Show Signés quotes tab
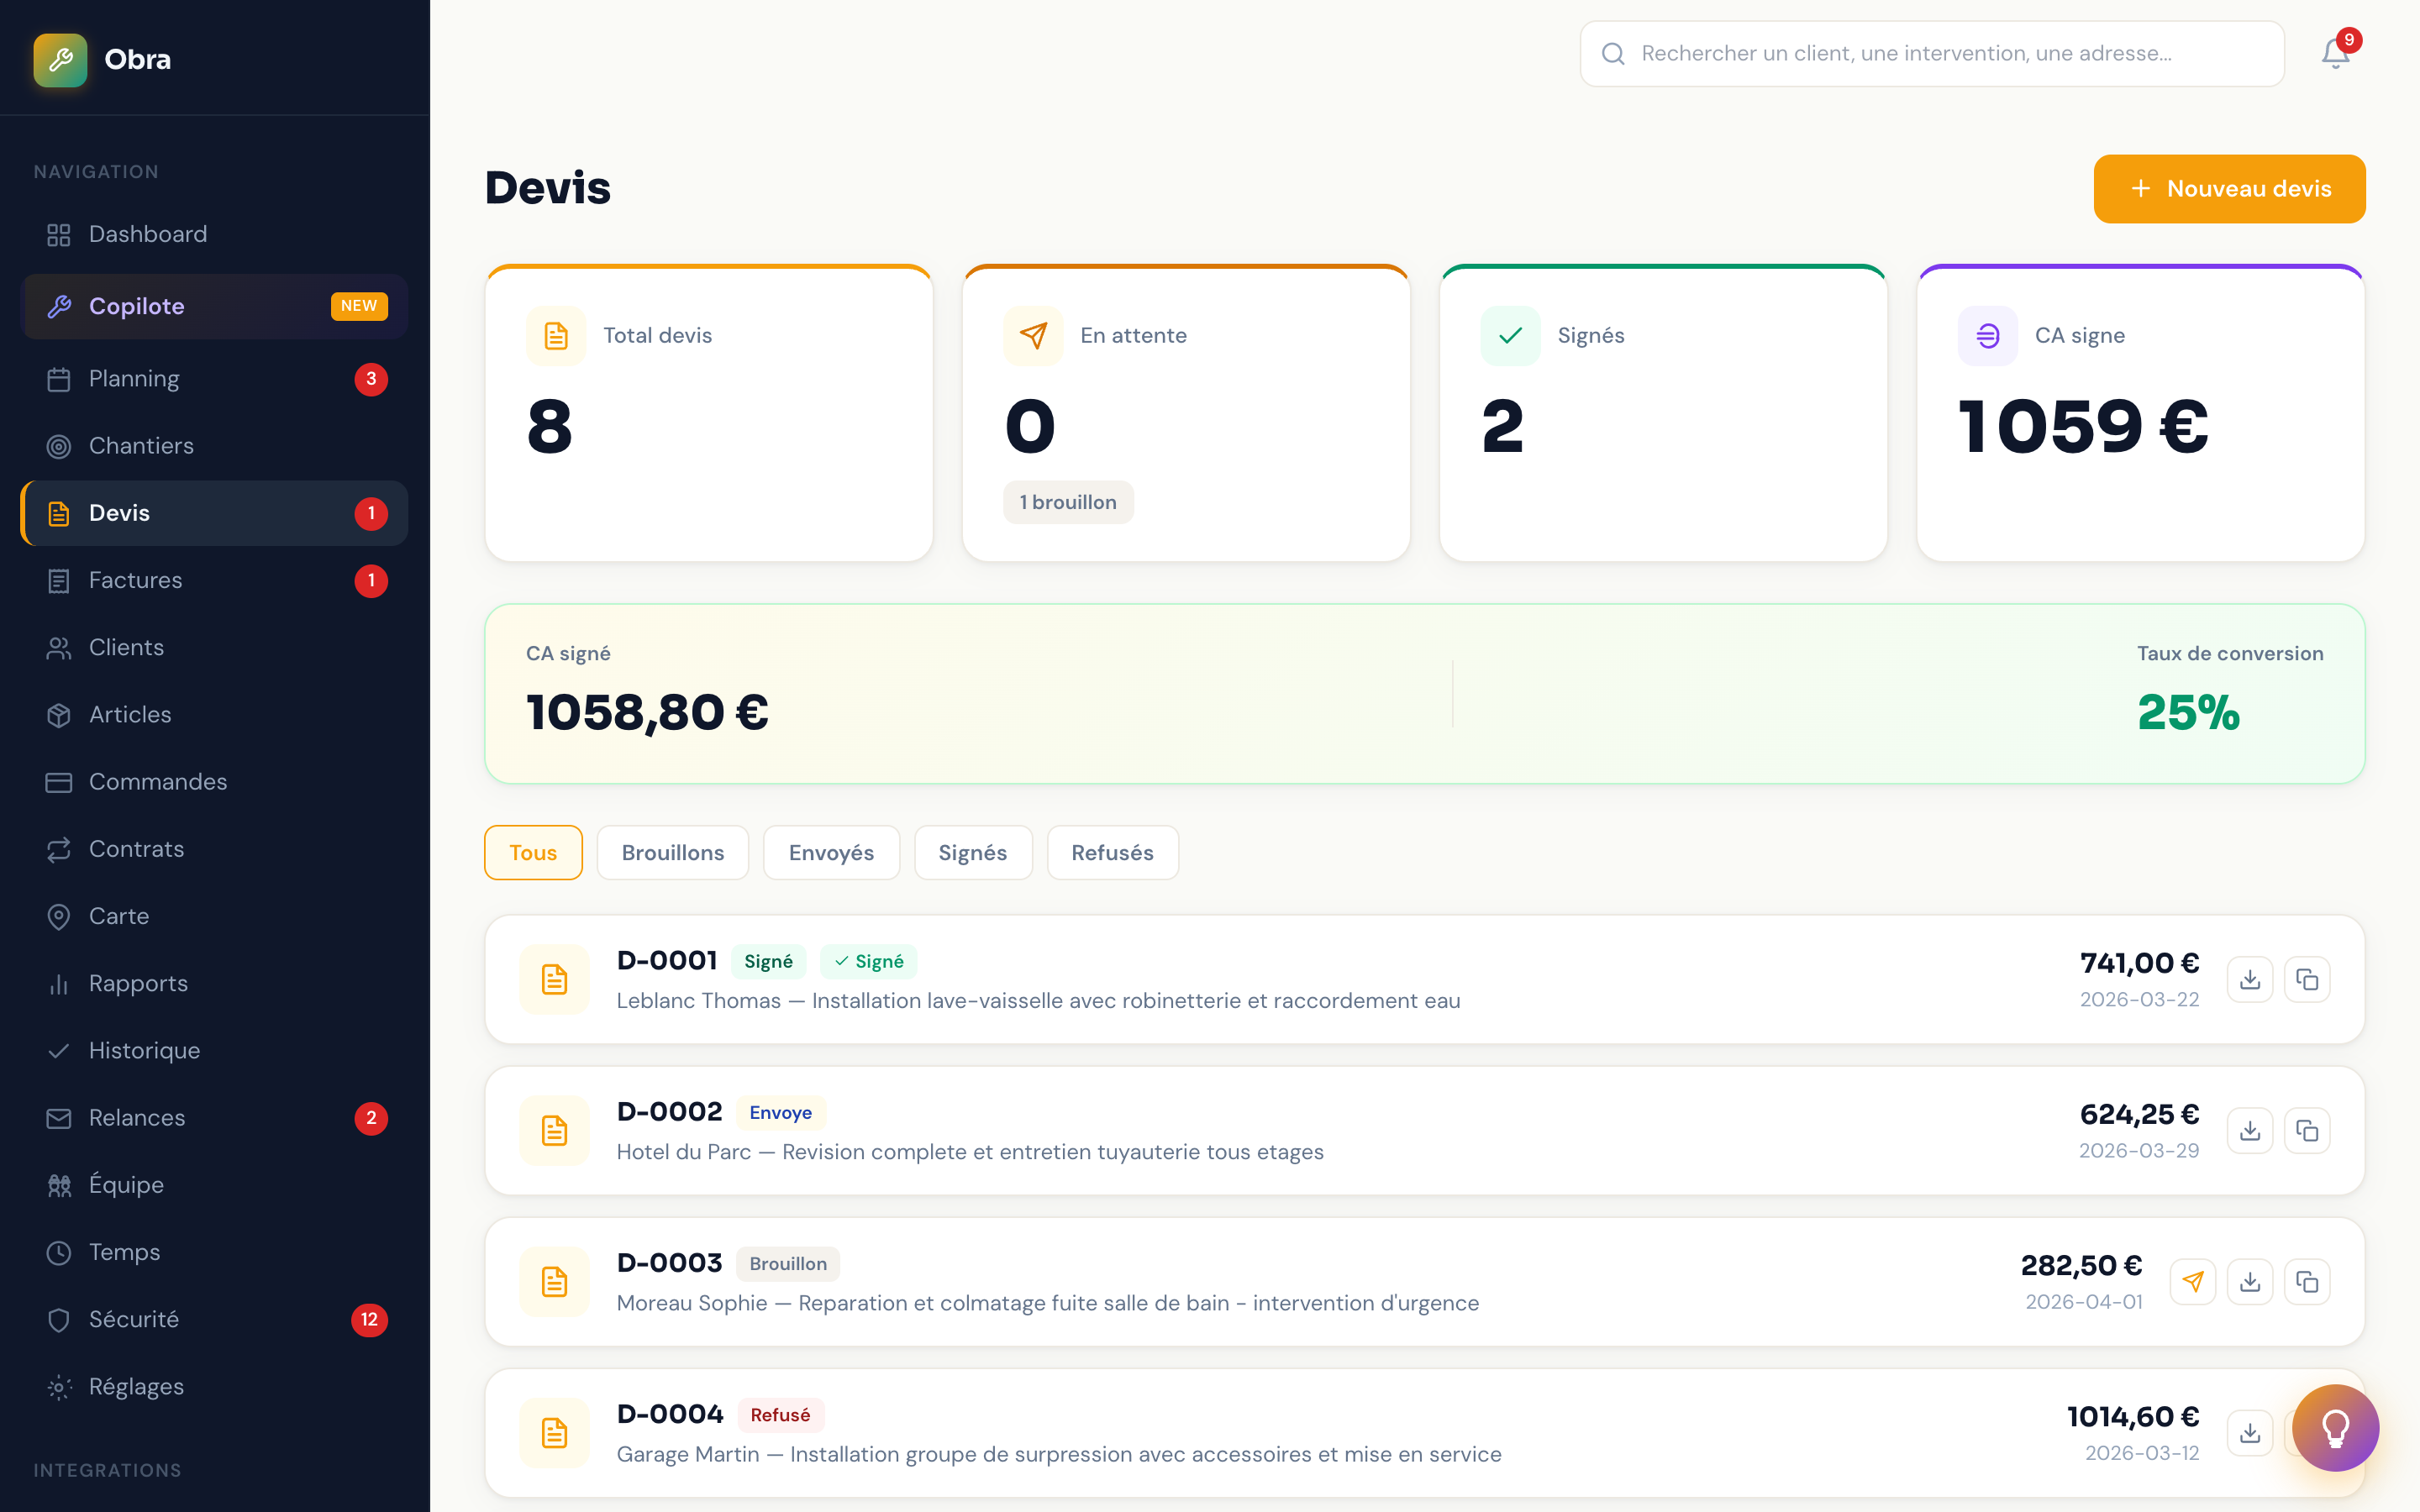 [x=972, y=852]
